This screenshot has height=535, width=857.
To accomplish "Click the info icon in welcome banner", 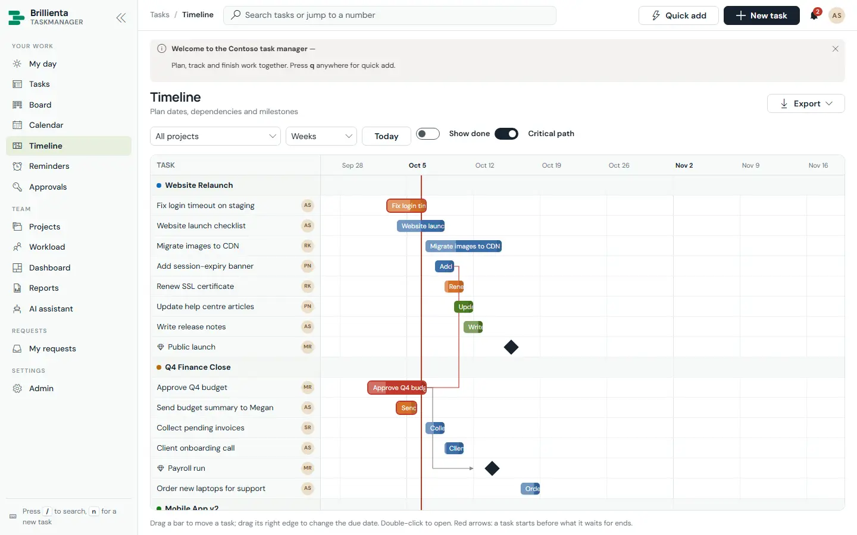I will pos(161,49).
